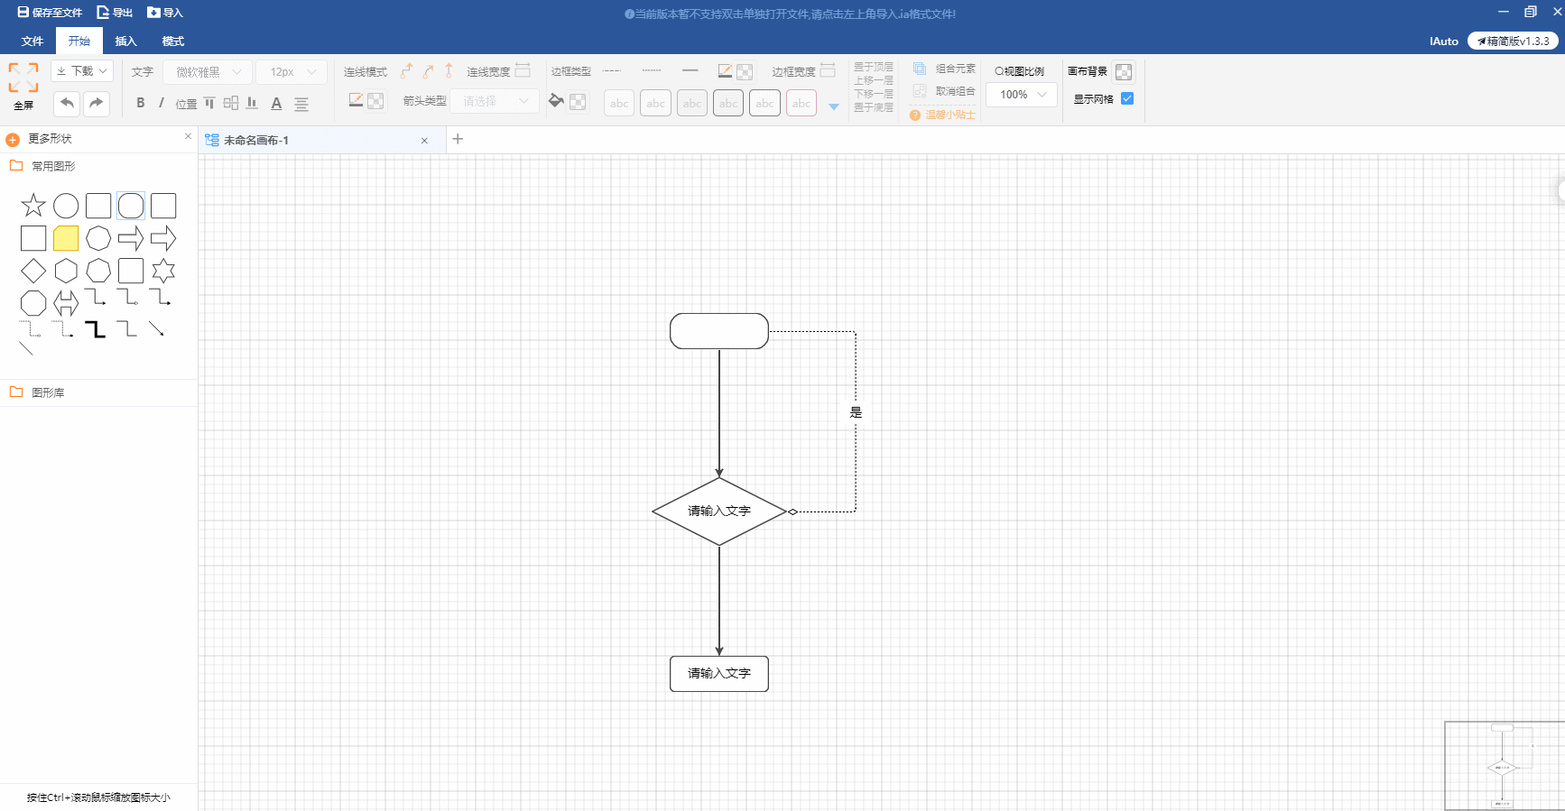Uncheck the 显示网格 show grid checkbox
Screen dimensions: 1565x811
pyautogui.click(x=1127, y=98)
